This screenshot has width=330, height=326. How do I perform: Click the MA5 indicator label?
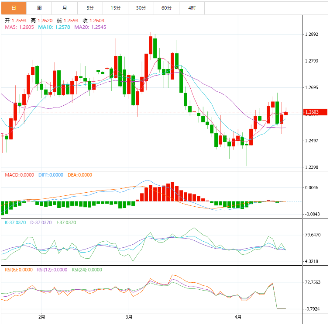tap(19, 27)
